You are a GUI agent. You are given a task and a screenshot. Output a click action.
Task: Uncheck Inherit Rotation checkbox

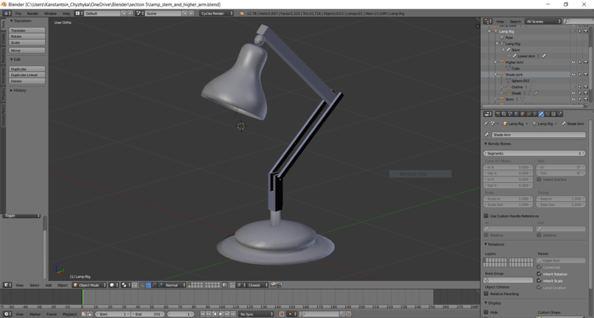pyautogui.click(x=539, y=274)
